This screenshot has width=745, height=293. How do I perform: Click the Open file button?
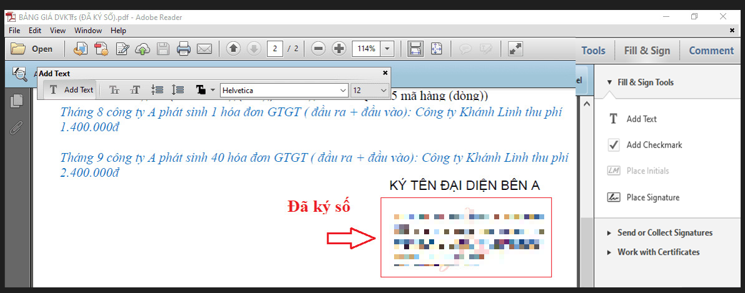(x=33, y=49)
